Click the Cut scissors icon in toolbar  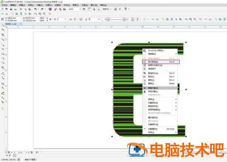21,9
